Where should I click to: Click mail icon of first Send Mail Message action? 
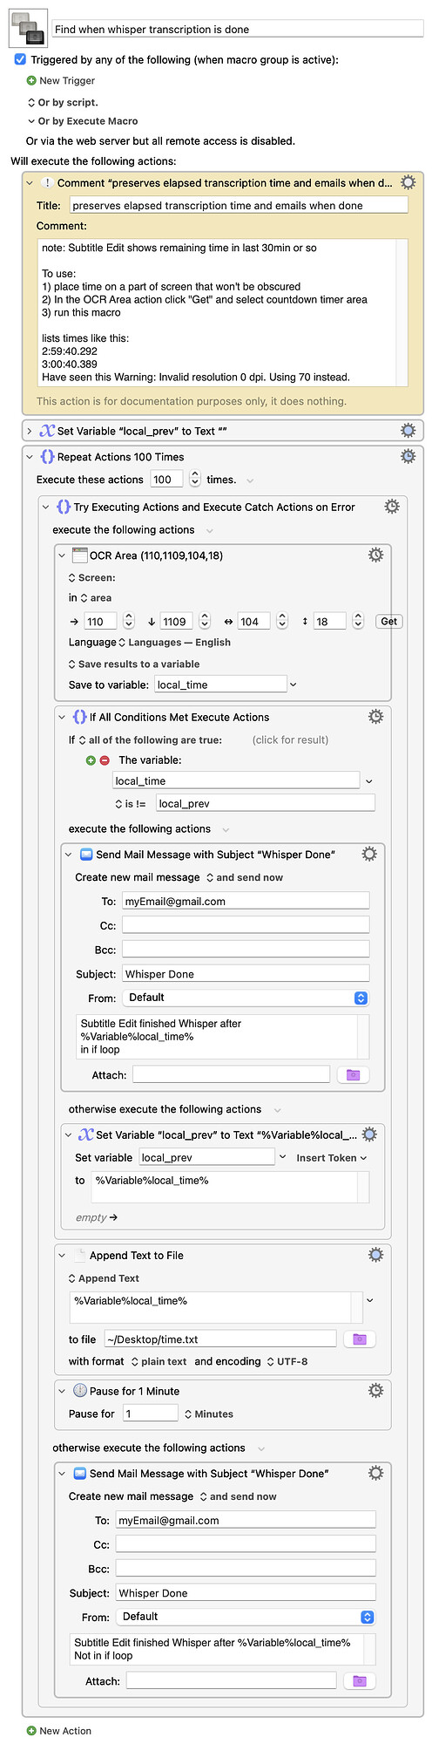86,855
